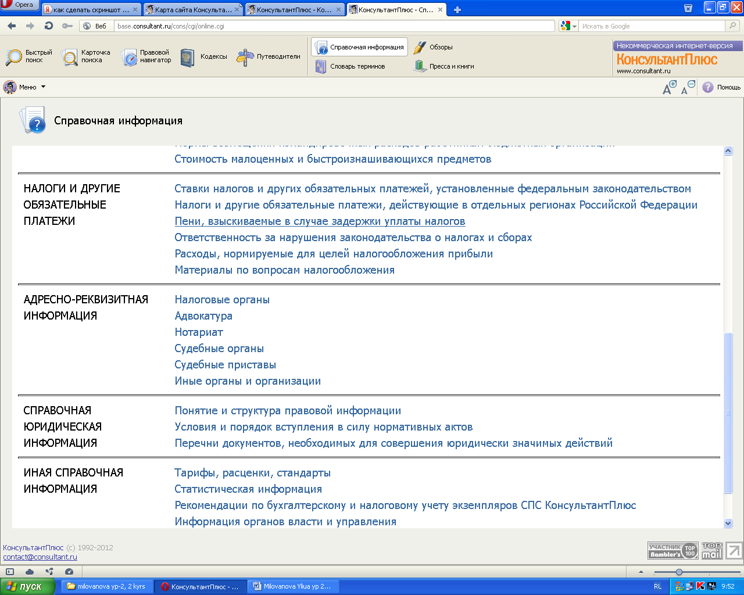Click scrollbar down arrow in content pane
This screenshot has width=744, height=595.
728,523
